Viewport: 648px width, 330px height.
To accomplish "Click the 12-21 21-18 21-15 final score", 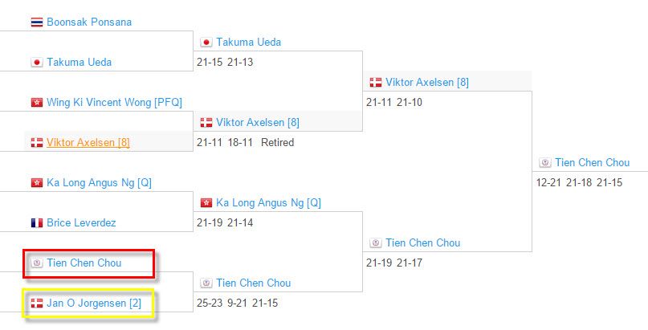I will (x=580, y=183).
